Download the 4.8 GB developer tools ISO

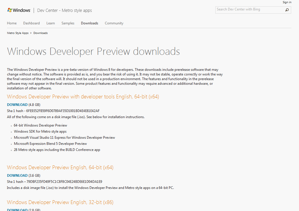(x=17, y=105)
